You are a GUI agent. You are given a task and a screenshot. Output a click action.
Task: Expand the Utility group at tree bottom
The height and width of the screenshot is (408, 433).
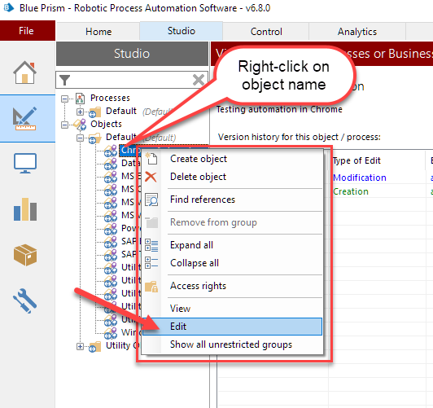[x=80, y=346]
